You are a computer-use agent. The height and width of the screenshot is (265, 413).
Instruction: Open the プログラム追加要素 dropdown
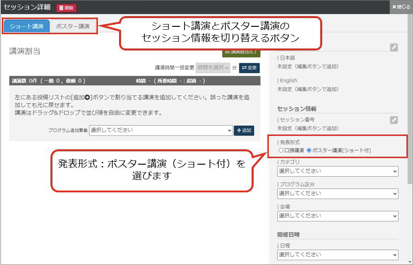click(161, 130)
